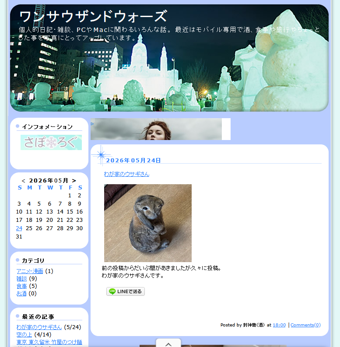Share post via LINEで送る button
The image size is (340, 347).
click(126, 291)
